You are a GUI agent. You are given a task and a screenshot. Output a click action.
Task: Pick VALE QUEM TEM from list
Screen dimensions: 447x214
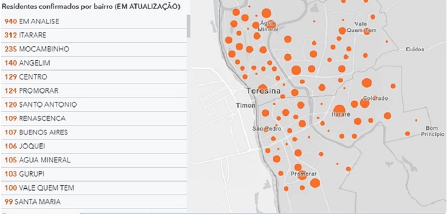94,188
